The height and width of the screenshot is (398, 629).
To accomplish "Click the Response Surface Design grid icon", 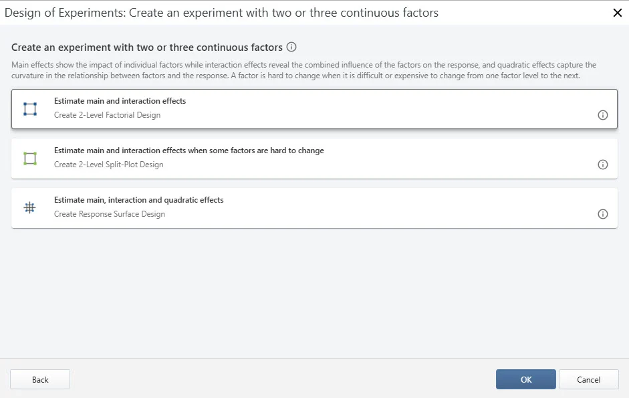I will (30, 208).
